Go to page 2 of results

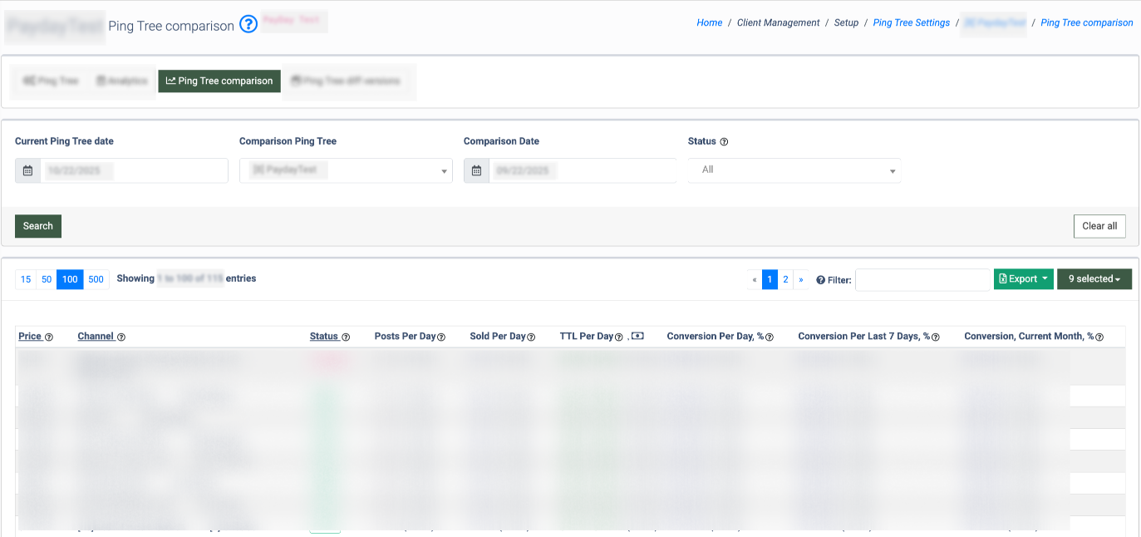785,279
